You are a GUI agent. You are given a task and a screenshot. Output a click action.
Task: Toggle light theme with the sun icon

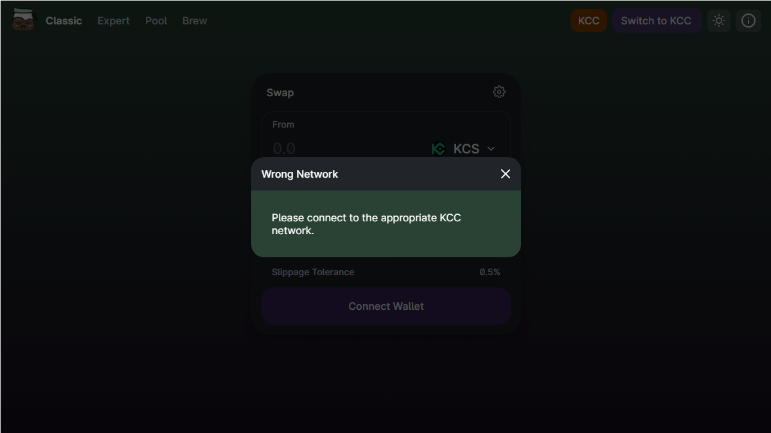click(719, 21)
